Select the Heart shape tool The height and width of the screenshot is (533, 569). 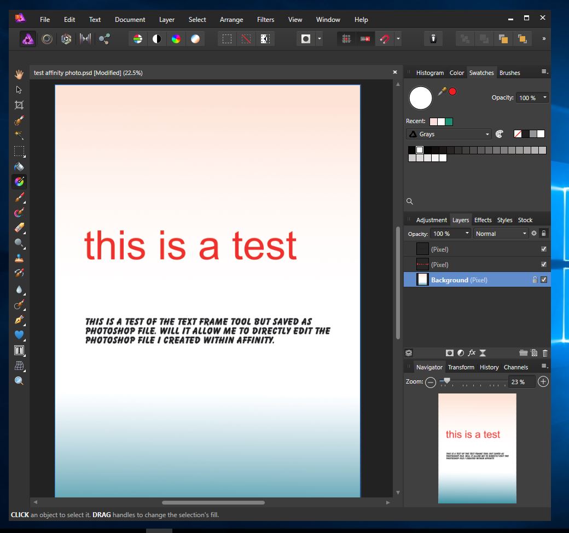coord(19,335)
